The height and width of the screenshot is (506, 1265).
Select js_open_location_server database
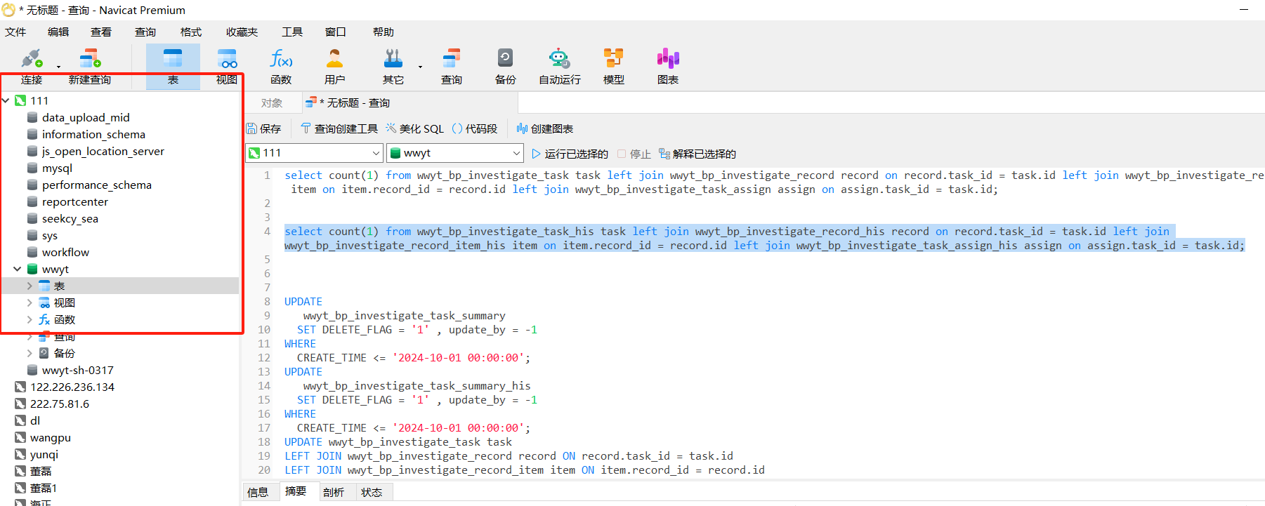click(x=103, y=151)
